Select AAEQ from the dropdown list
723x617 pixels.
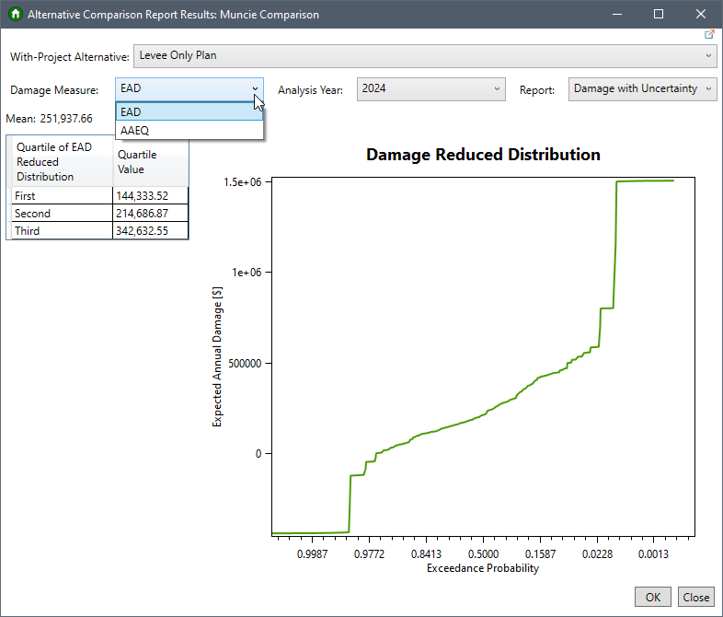(189, 130)
